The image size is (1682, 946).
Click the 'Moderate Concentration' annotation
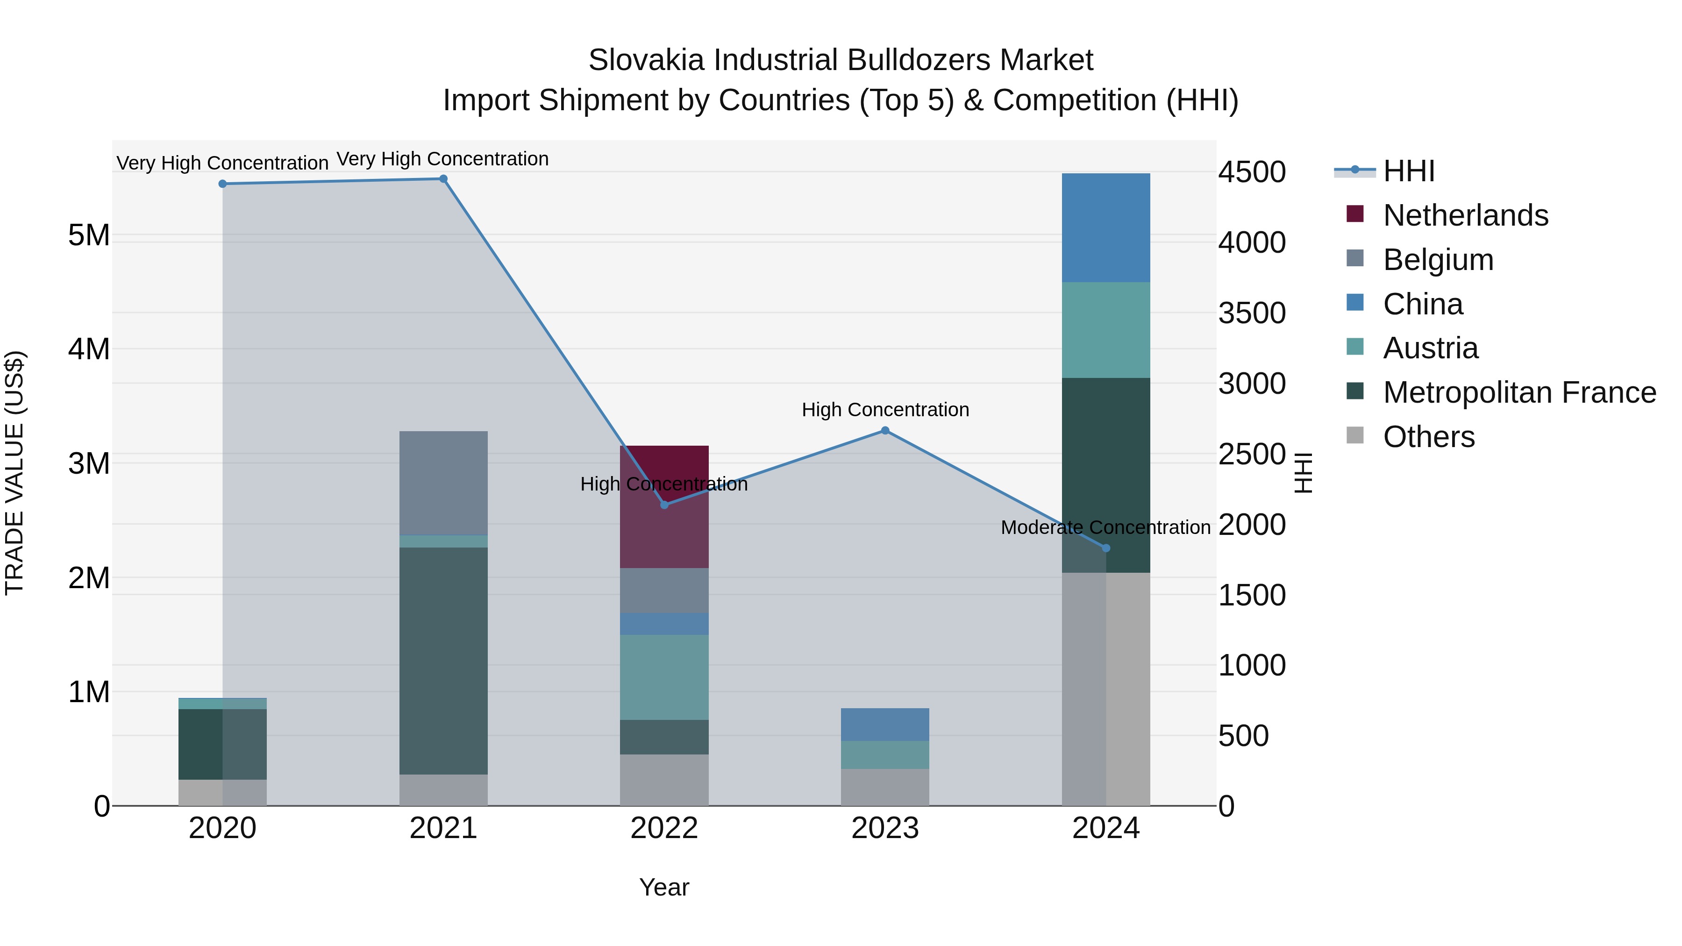tap(1105, 527)
